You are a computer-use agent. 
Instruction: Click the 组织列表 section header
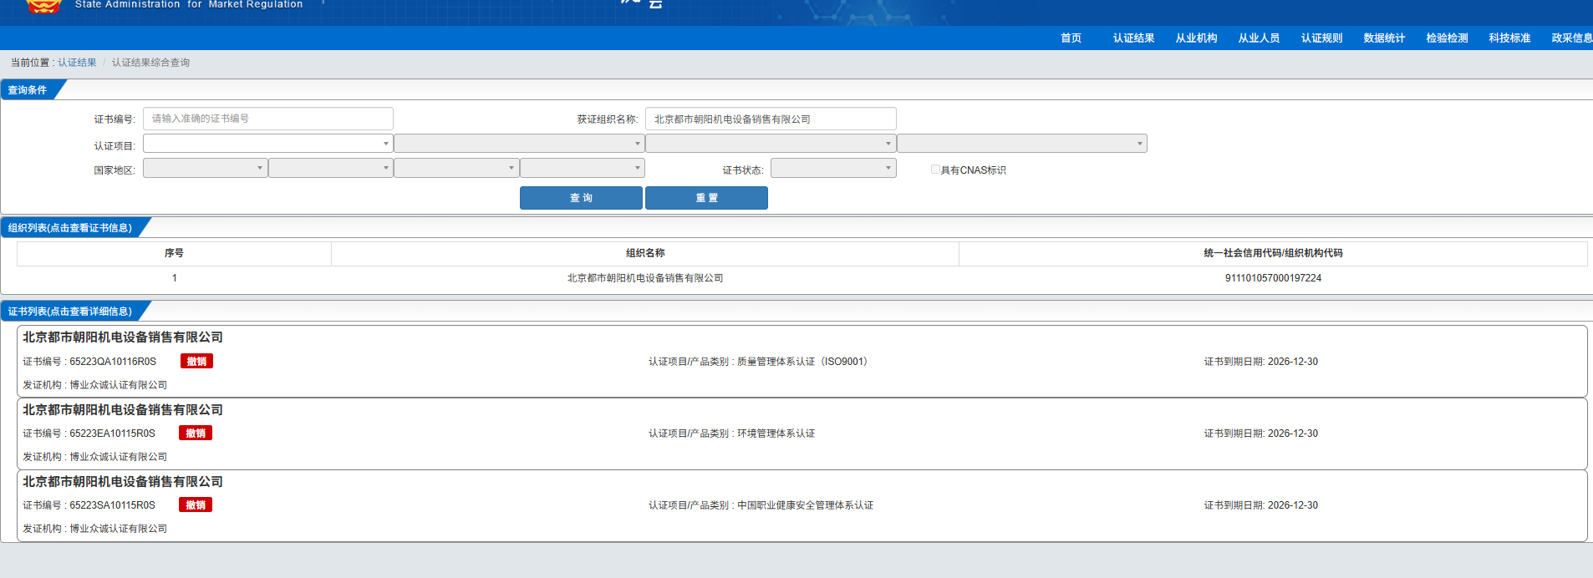[70, 228]
